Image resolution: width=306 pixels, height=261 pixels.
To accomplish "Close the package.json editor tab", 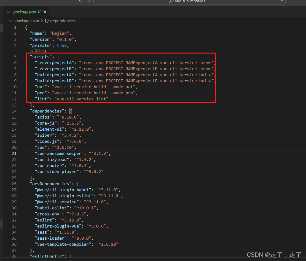I will (x=44, y=11).
